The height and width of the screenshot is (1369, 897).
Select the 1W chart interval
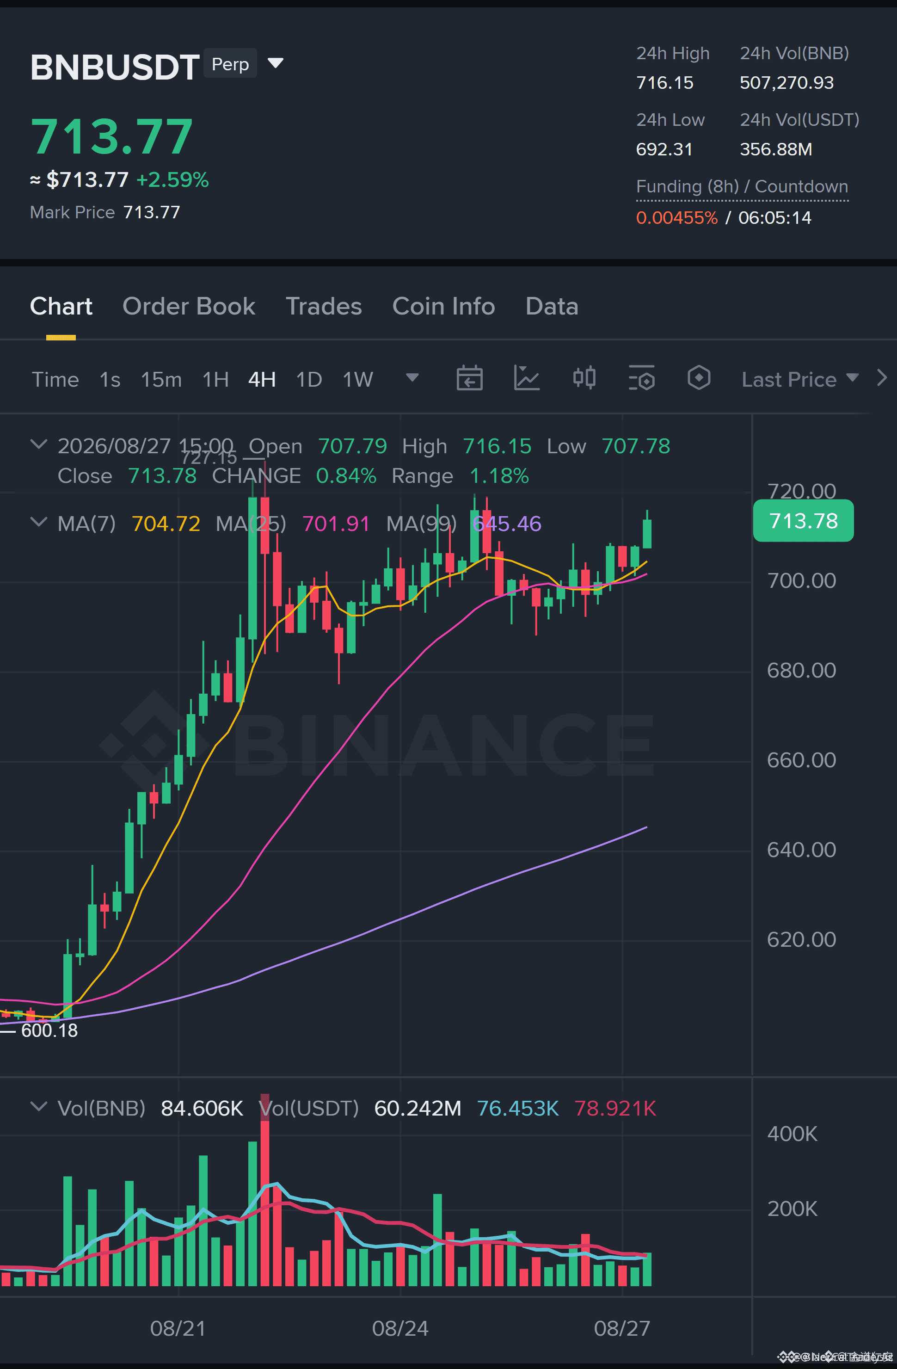(358, 379)
